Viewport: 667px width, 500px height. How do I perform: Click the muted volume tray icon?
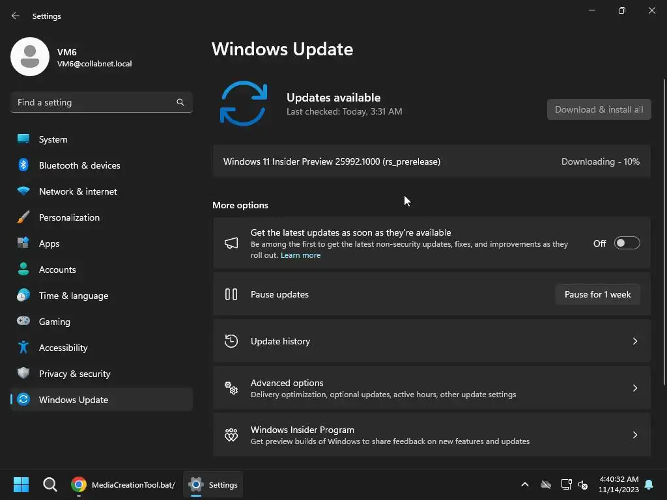583,484
